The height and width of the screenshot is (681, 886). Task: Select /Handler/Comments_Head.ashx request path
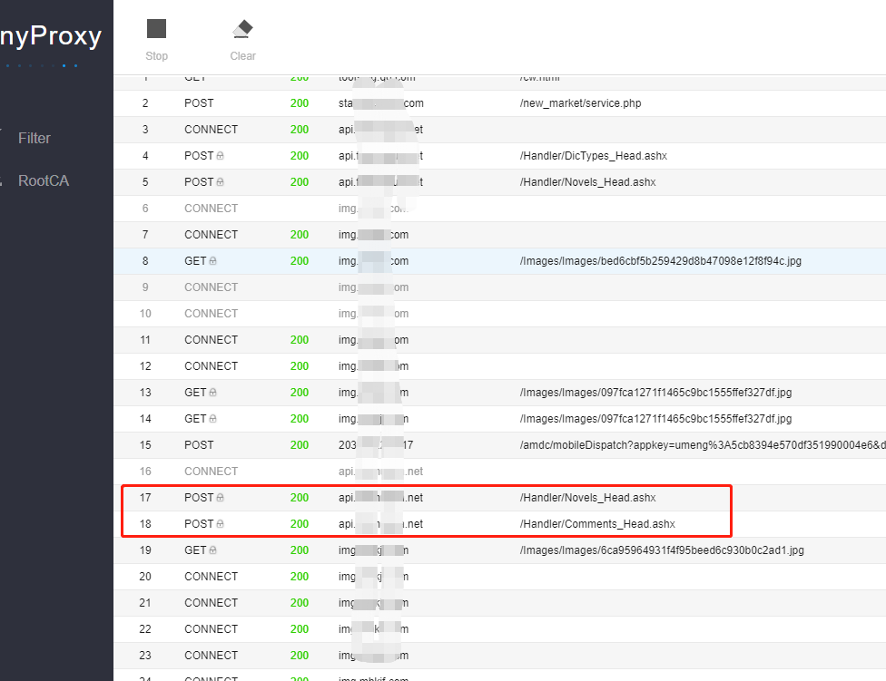pyautogui.click(x=597, y=524)
